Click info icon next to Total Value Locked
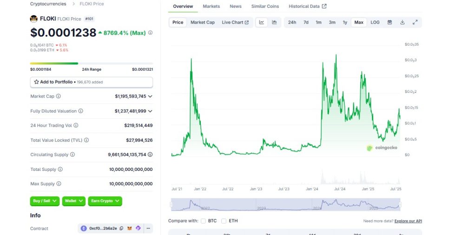Image resolution: width=476 pixels, height=235 pixels. pyautogui.click(x=86, y=140)
